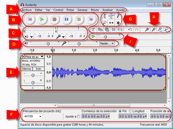Toggle the Silencio mute button
Image resolution: width=173 pixels, height=129 pixels.
click(x=27, y=69)
